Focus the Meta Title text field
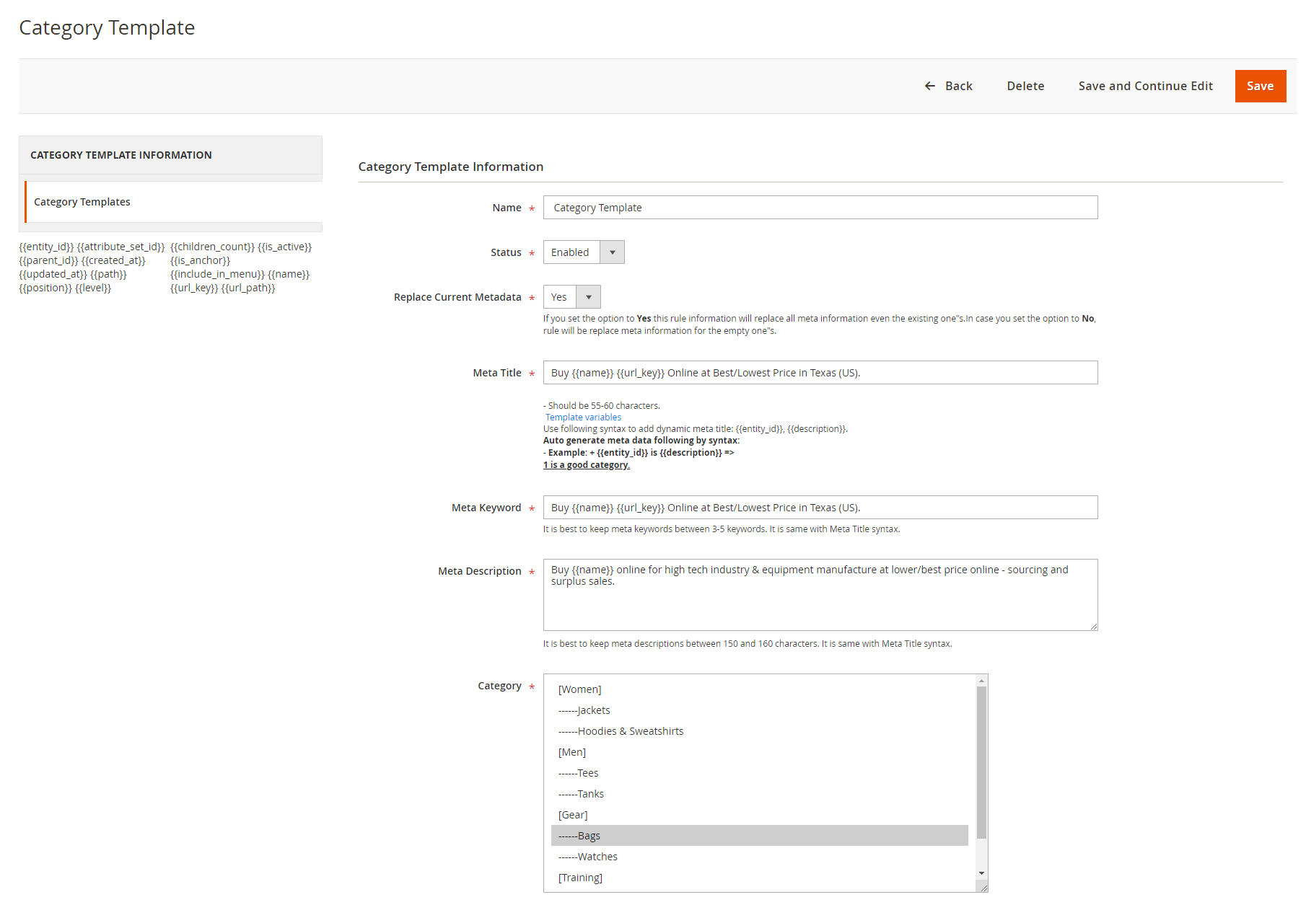Screen dimensions: 1306x923 (820, 373)
